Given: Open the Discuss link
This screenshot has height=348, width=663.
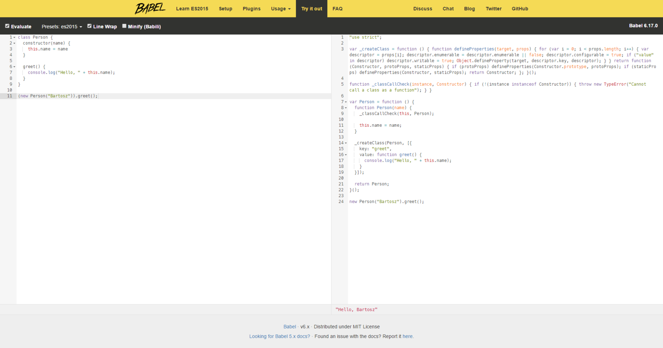Looking at the screenshot, I should point(423,9).
